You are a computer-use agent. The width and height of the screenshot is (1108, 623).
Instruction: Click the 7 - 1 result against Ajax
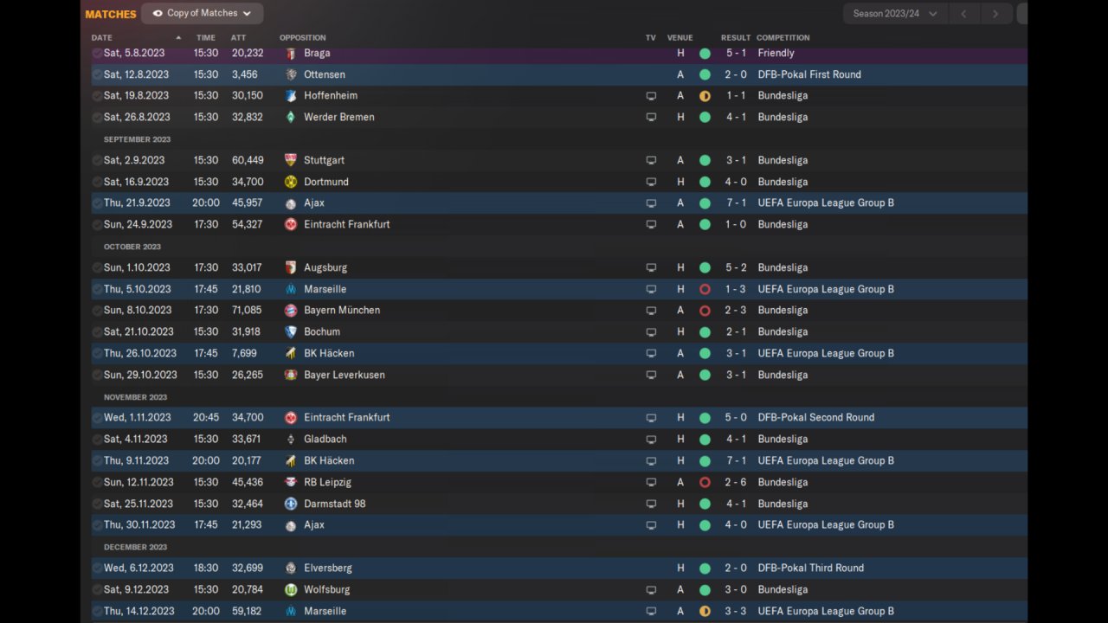pyautogui.click(x=735, y=202)
